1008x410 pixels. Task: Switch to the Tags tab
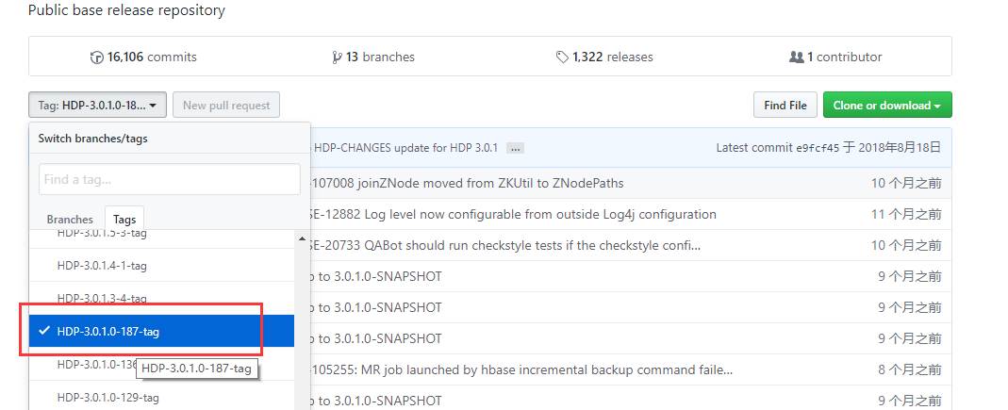(x=124, y=219)
